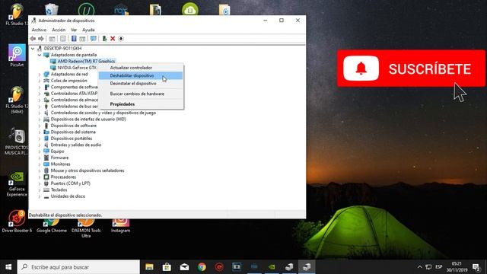Select the Instagram desktop icon
Viewport: 487px width, 274px height.
coord(120,226)
